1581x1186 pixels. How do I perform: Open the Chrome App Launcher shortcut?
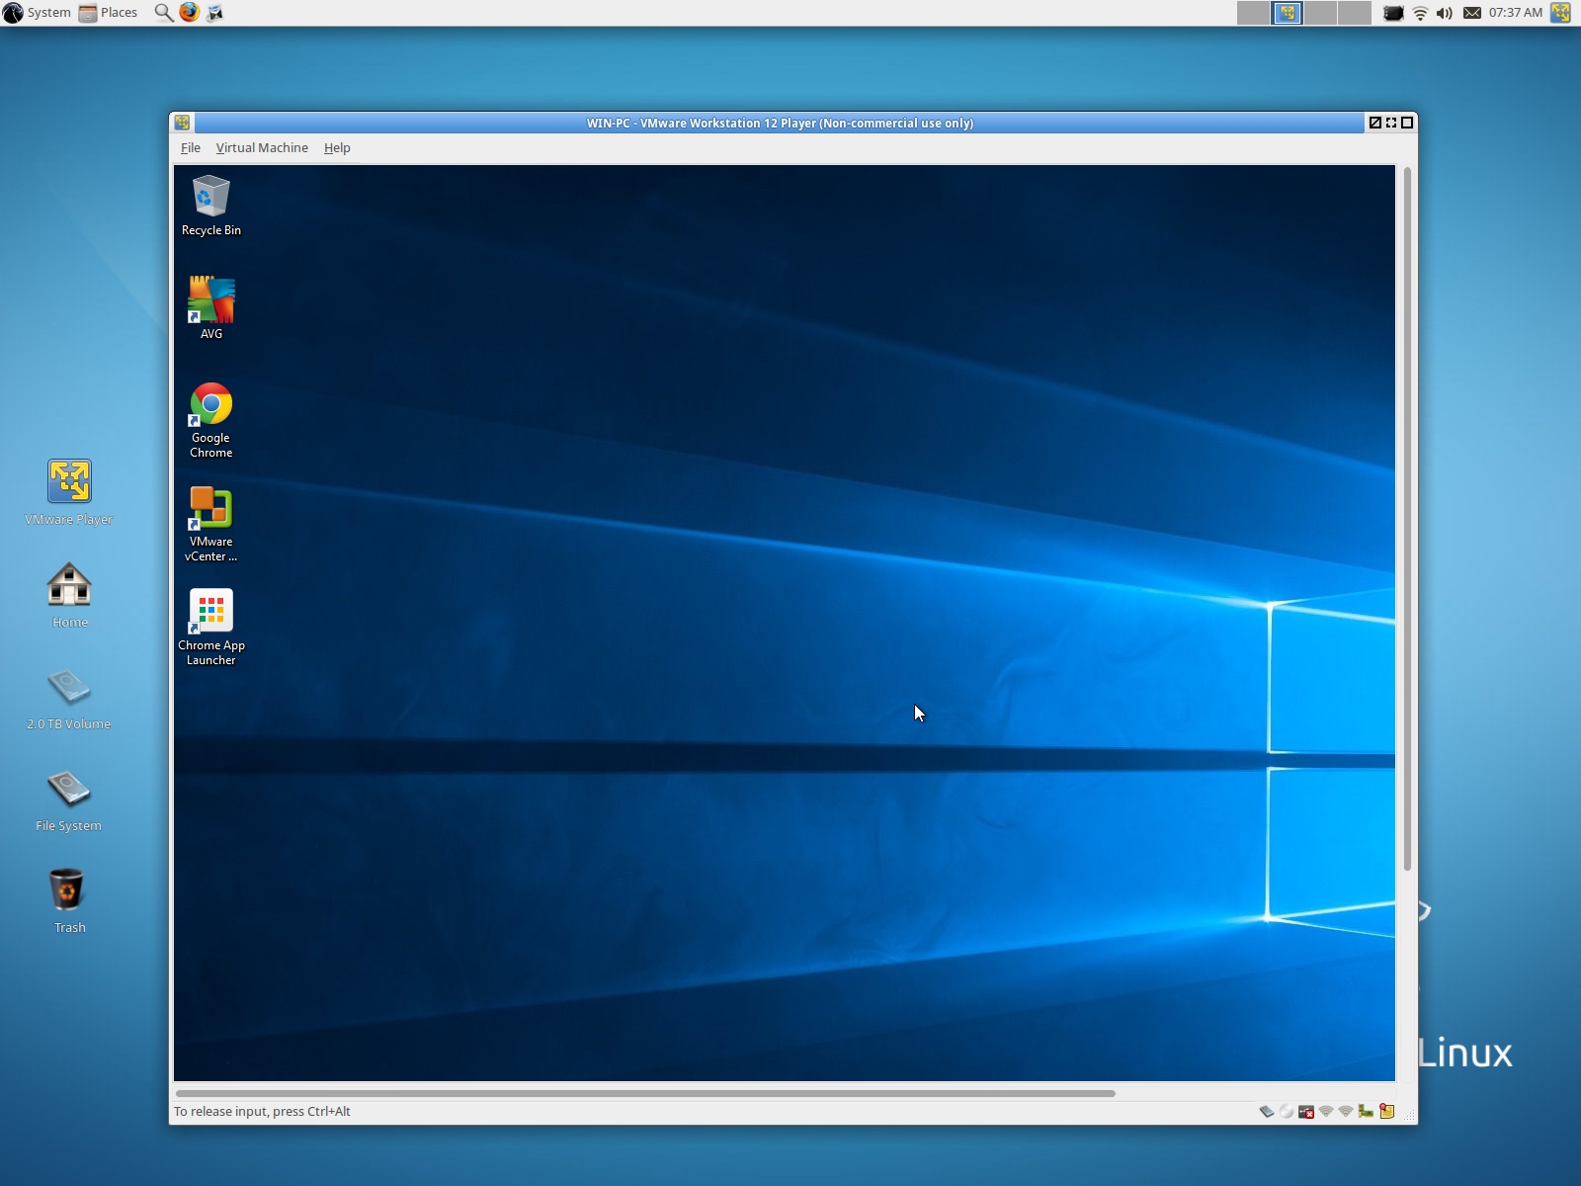(x=210, y=628)
